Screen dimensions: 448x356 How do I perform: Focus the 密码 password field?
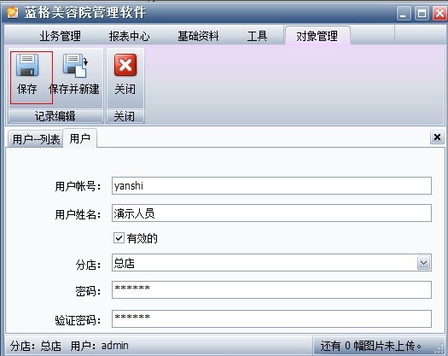pos(271,289)
